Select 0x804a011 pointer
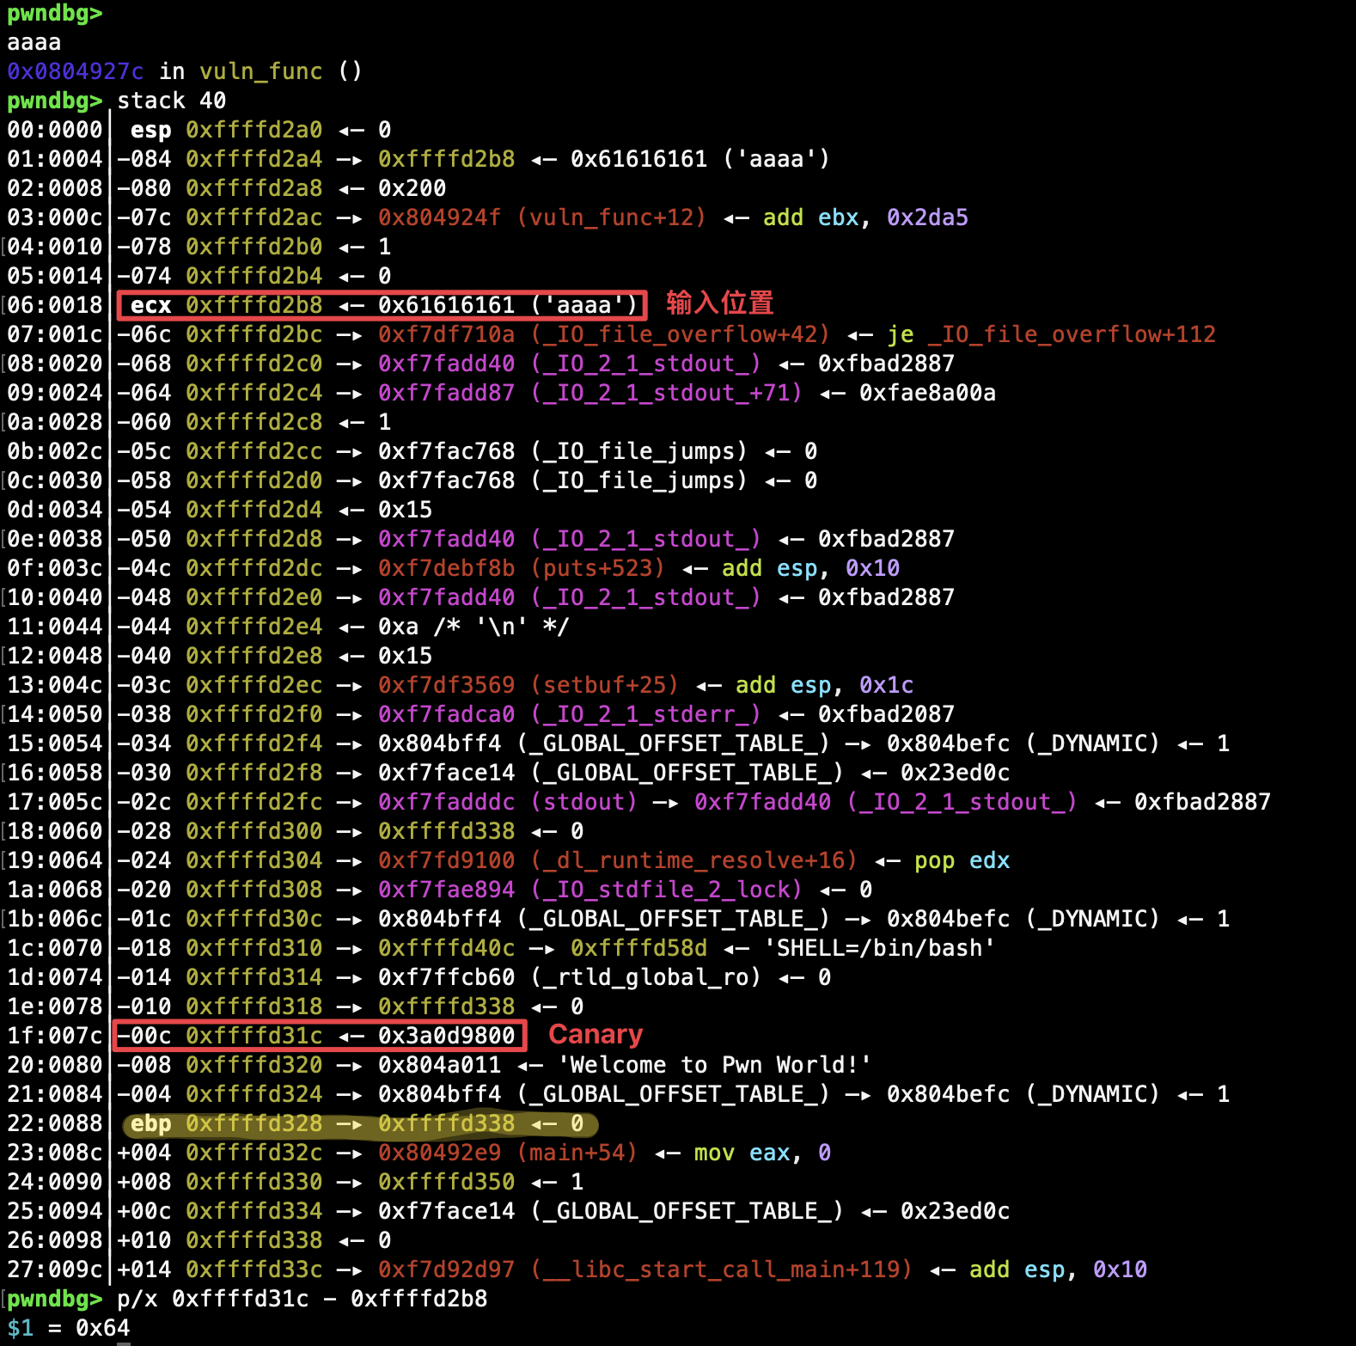Screen dimensions: 1356x1346 (440, 1065)
